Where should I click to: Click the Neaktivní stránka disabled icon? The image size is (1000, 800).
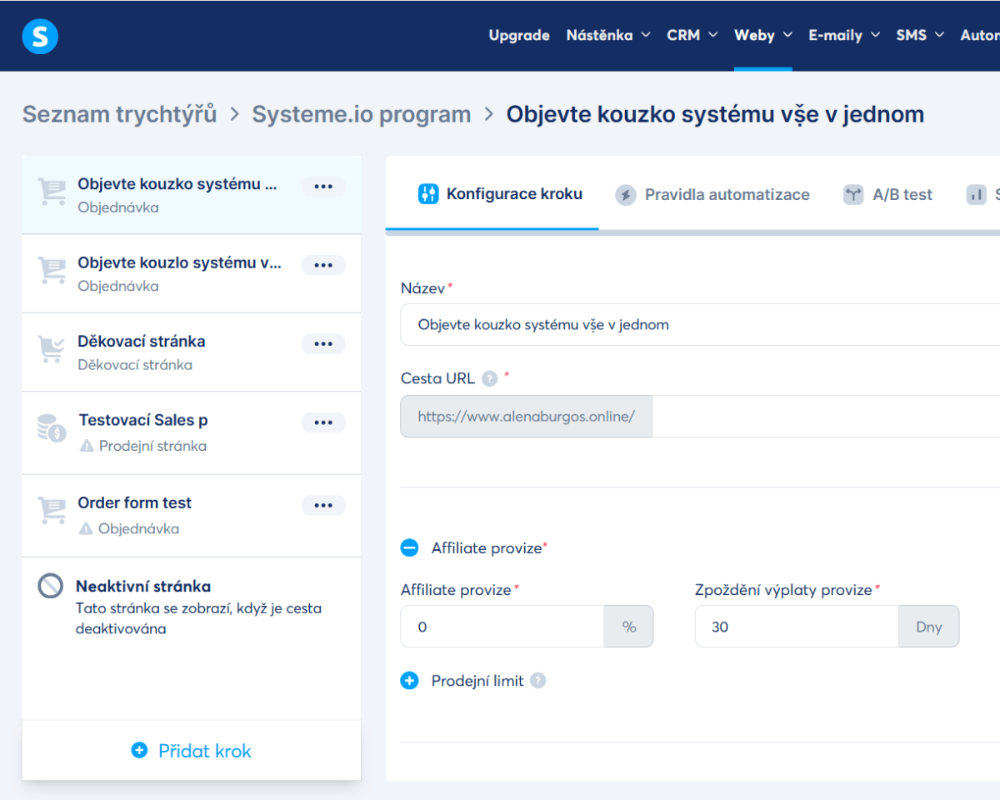pos(51,586)
